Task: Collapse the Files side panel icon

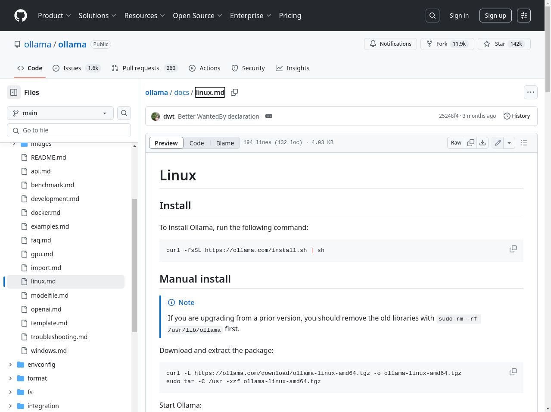Action: (x=14, y=92)
